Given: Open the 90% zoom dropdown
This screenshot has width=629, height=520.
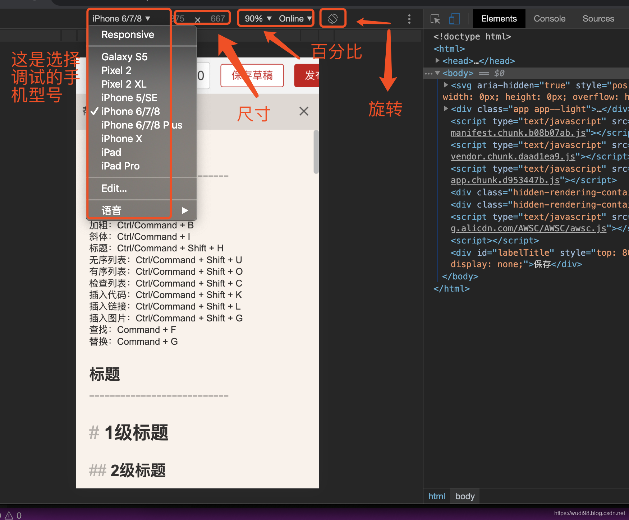Looking at the screenshot, I should coord(257,18).
